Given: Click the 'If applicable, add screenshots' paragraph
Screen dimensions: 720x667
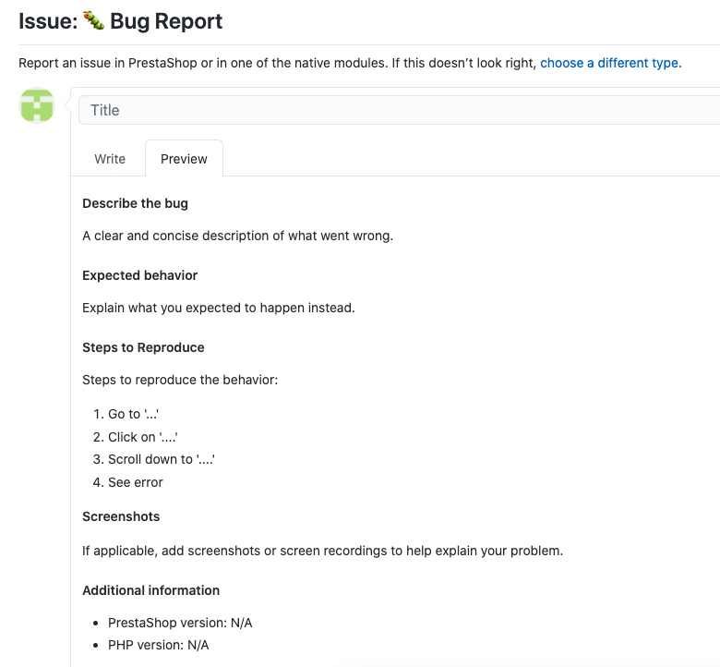Looking at the screenshot, I should pyautogui.click(x=322, y=551).
